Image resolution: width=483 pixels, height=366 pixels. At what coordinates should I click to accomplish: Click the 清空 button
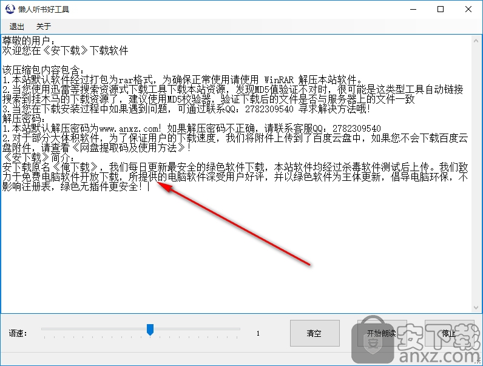tap(315, 333)
